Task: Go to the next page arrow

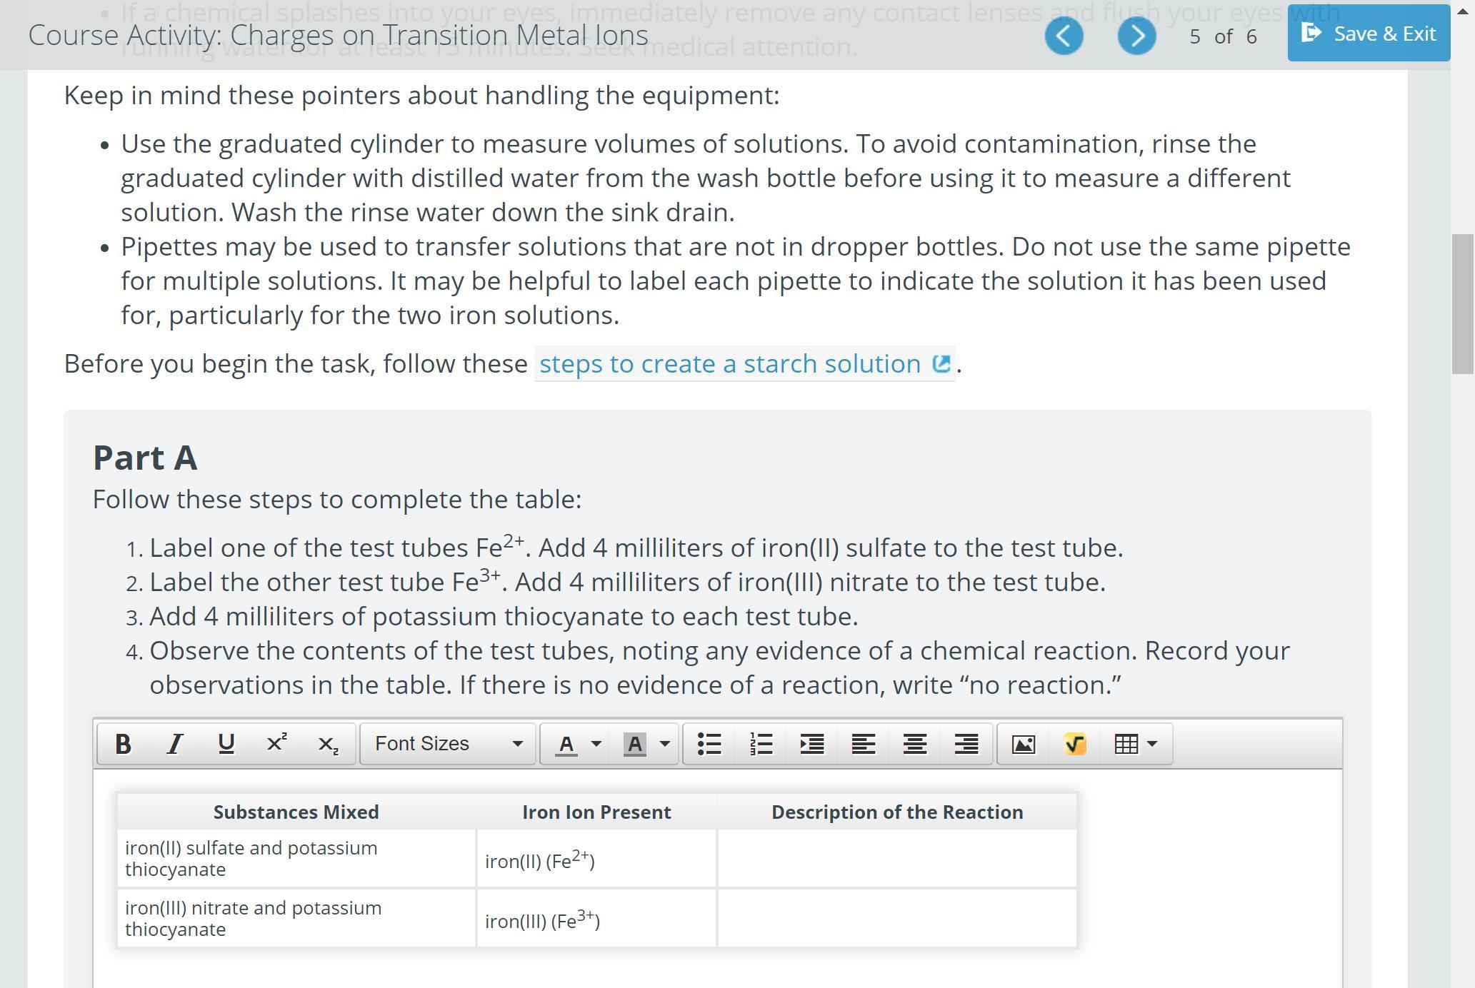Action: coord(1136,36)
